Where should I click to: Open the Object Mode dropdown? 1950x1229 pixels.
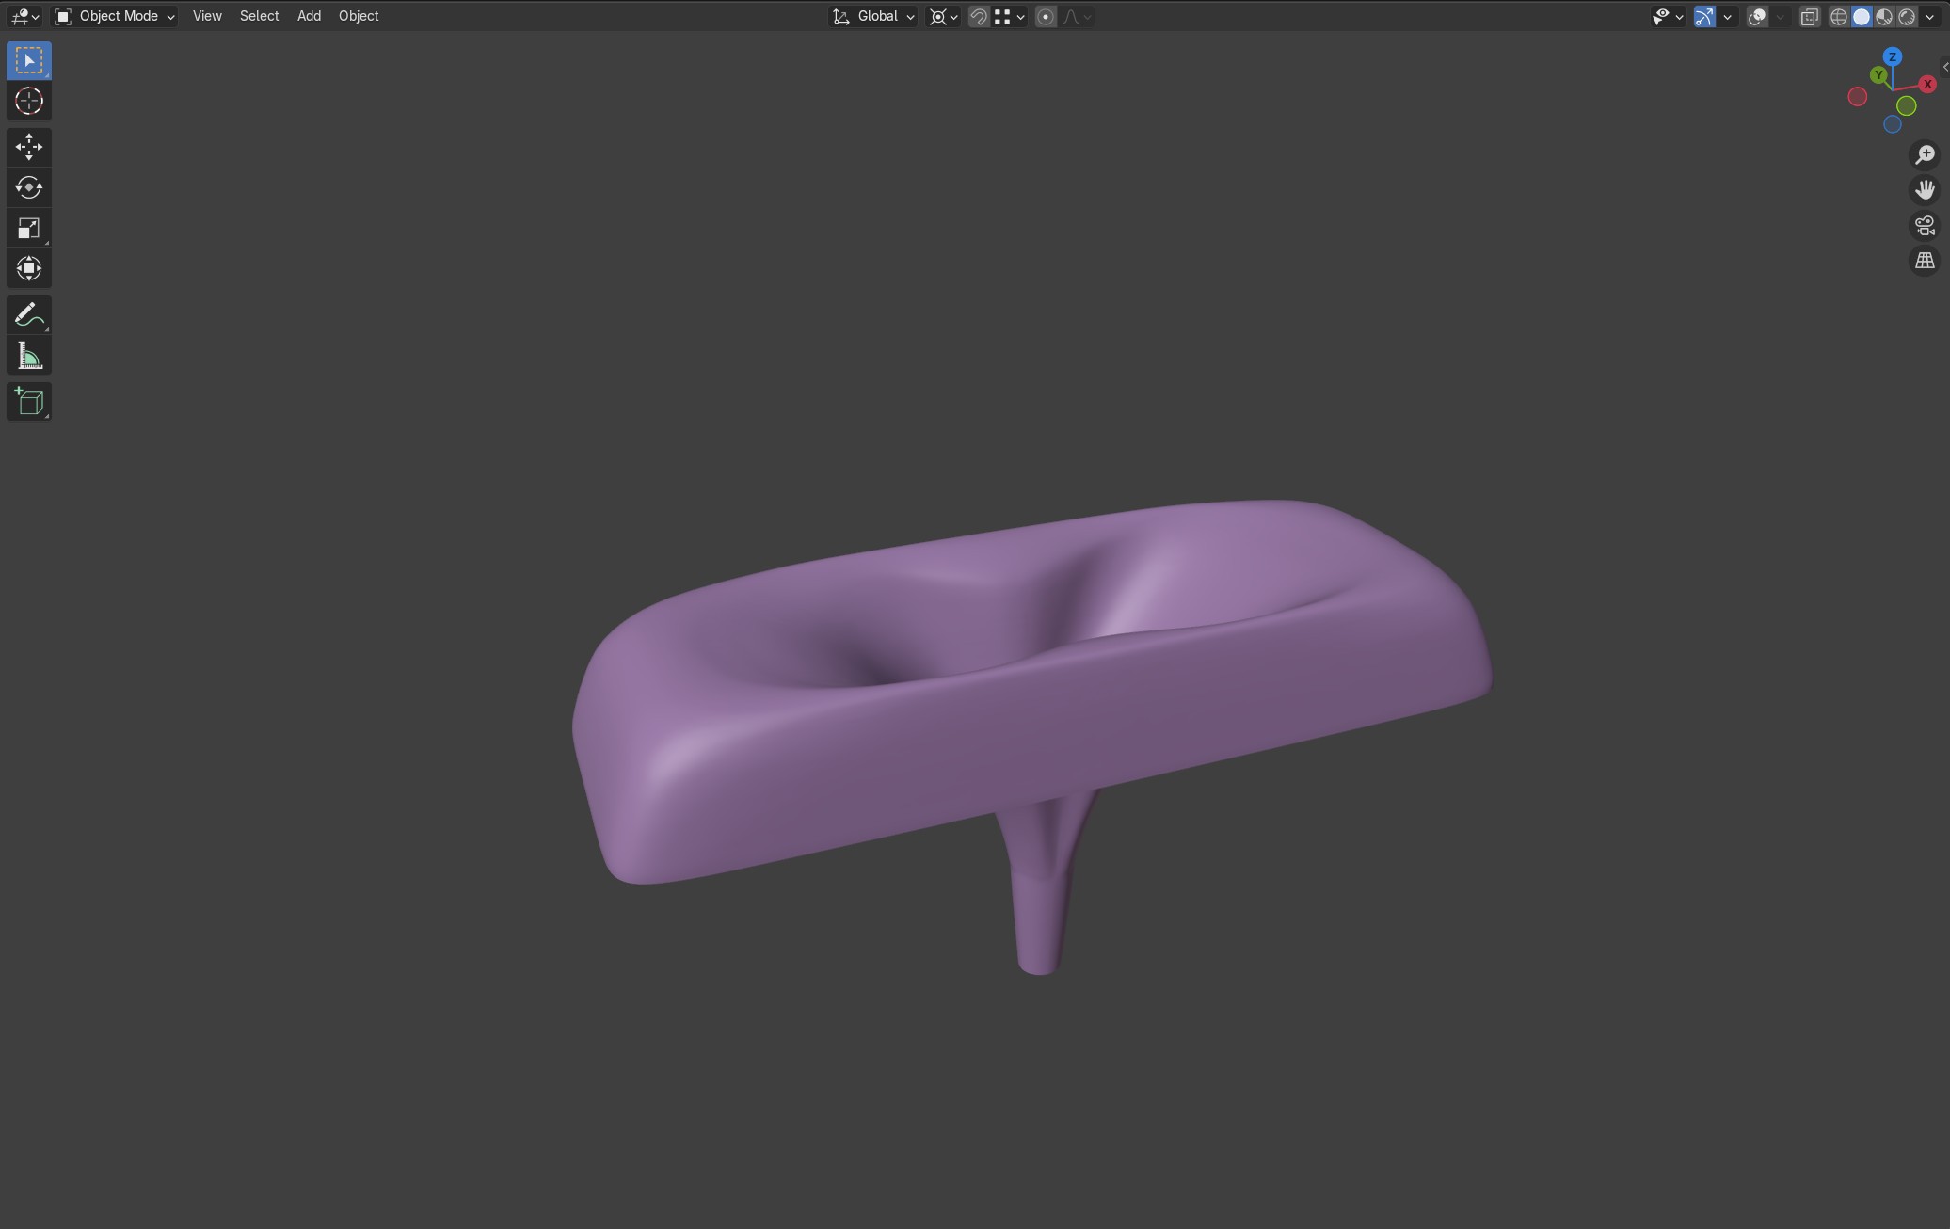115,16
